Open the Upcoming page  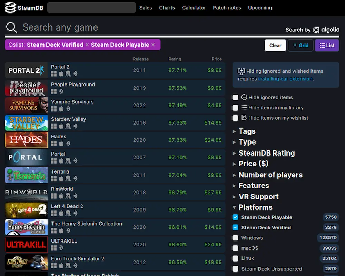pyautogui.click(x=260, y=8)
